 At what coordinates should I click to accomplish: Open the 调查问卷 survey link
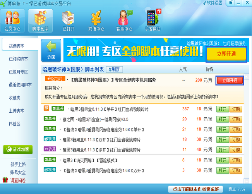coord(18,180)
